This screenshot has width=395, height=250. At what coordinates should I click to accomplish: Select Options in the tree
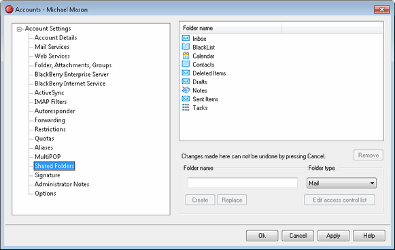coord(46,194)
